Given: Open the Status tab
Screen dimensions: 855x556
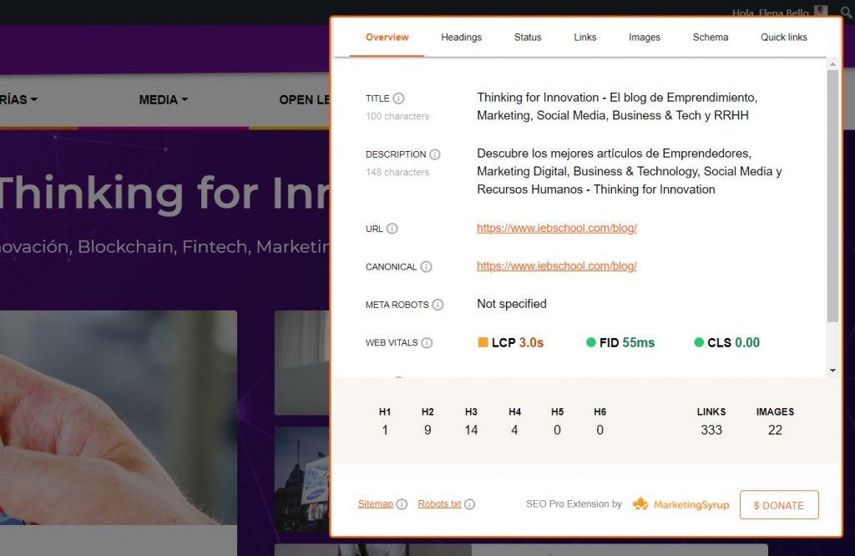Looking at the screenshot, I should click(x=528, y=37).
